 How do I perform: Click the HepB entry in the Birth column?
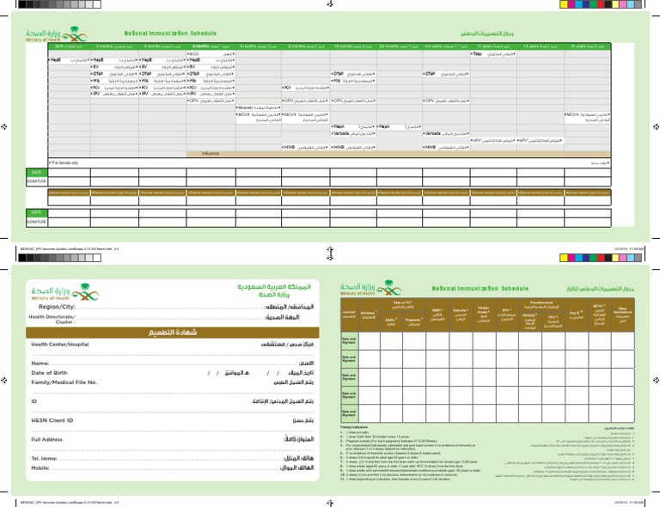(x=69, y=60)
